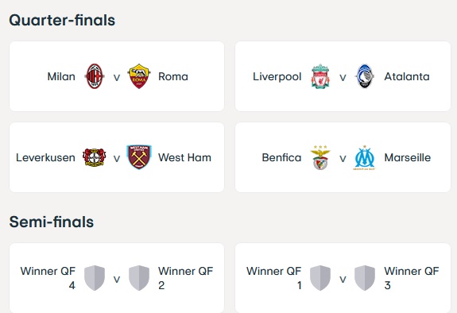Click the placeholder shield beside Winner QF 1
457x313 pixels.
320,278
